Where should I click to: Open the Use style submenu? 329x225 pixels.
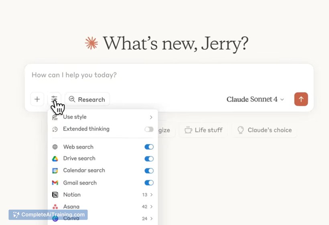point(103,117)
